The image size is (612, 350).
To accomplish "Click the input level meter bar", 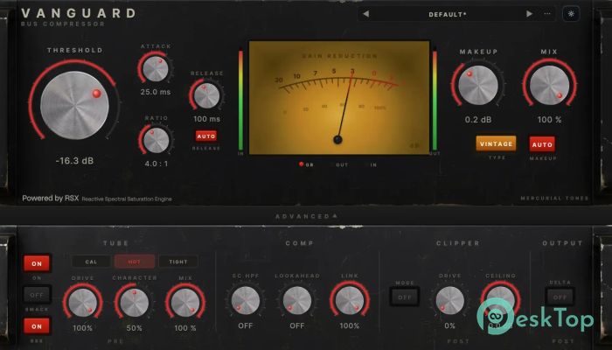I will pyautogui.click(x=240, y=100).
